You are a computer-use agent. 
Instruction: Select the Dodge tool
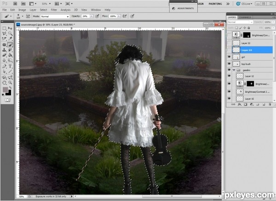10,60
